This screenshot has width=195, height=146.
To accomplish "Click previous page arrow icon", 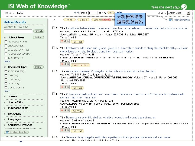I will [x=78, y=12].
